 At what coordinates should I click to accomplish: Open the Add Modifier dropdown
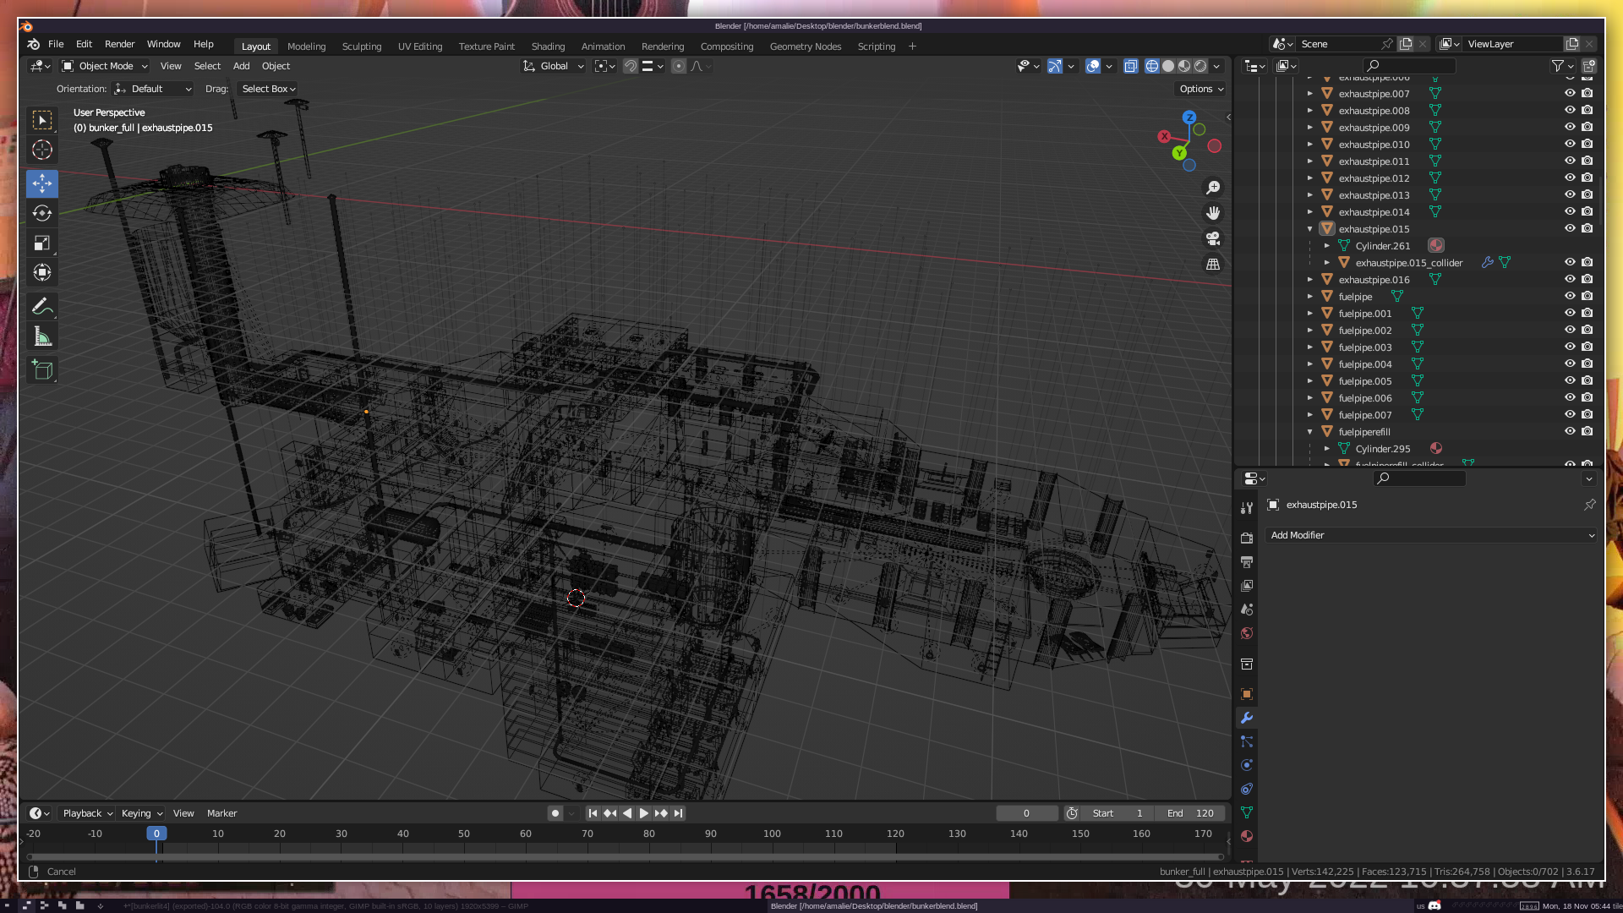pyautogui.click(x=1432, y=535)
